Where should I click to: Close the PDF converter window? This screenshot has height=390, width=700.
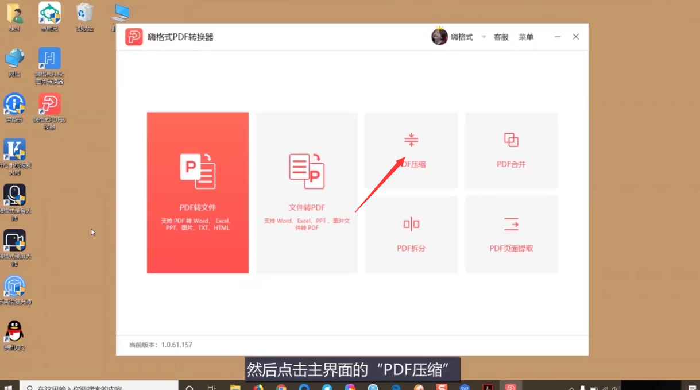(x=576, y=37)
